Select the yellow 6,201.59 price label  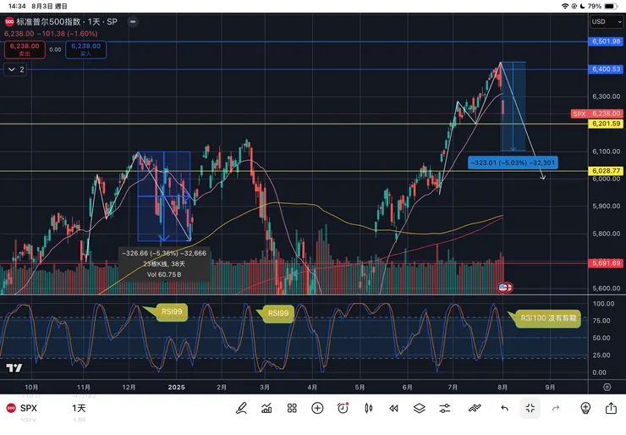pos(606,124)
